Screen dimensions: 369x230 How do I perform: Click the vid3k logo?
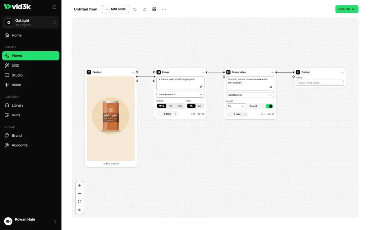(17, 7)
